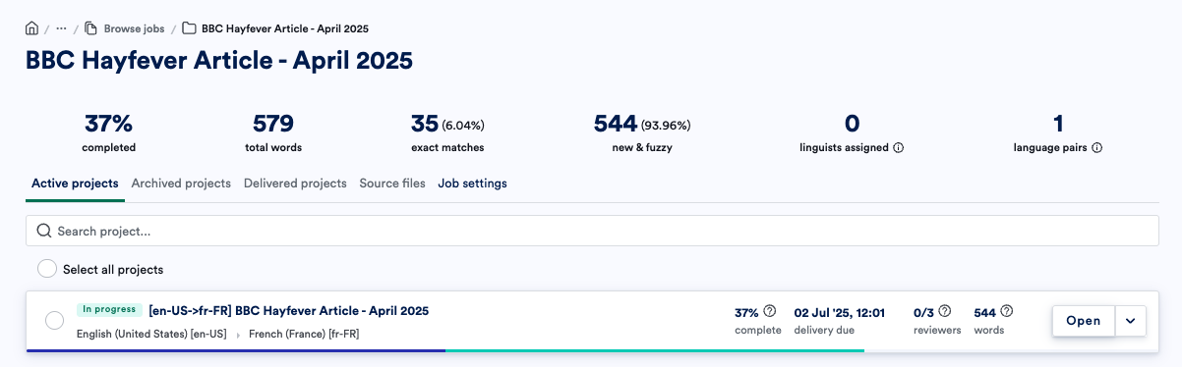Viewport: 1182px width, 367px height.
Task: Show info for language pairs
Action: coord(1096,148)
